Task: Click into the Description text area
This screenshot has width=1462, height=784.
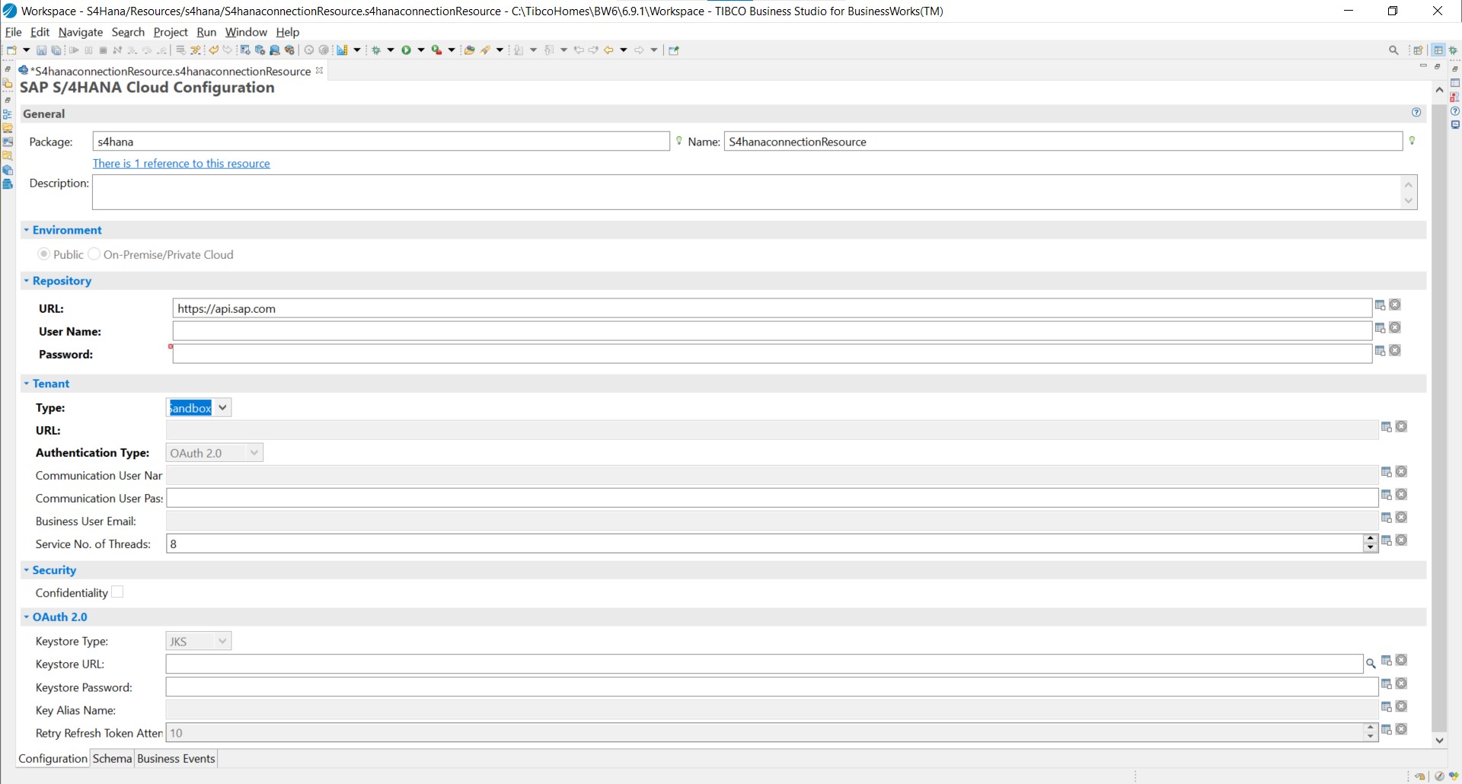Action: tap(747, 193)
